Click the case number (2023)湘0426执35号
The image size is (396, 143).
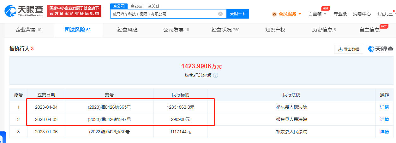tap(109, 132)
